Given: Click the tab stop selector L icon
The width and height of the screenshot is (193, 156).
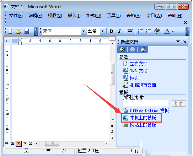Looking at the screenshot, I should click(x=7, y=41).
